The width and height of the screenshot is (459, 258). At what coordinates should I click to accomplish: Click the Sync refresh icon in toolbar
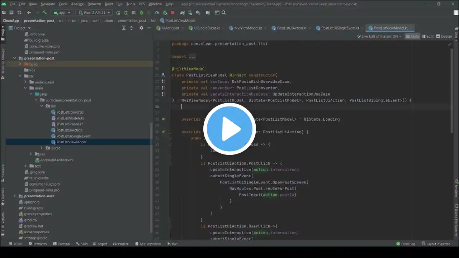click(19, 13)
